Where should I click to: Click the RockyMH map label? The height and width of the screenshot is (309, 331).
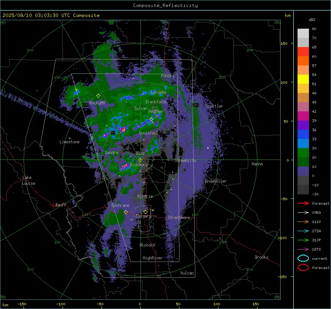(97, 103)
